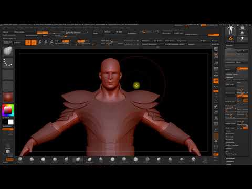This screenshot has height=189, width=252.
Task: Toggle the orange Edit mode button
Action: [x=28, y=43]
